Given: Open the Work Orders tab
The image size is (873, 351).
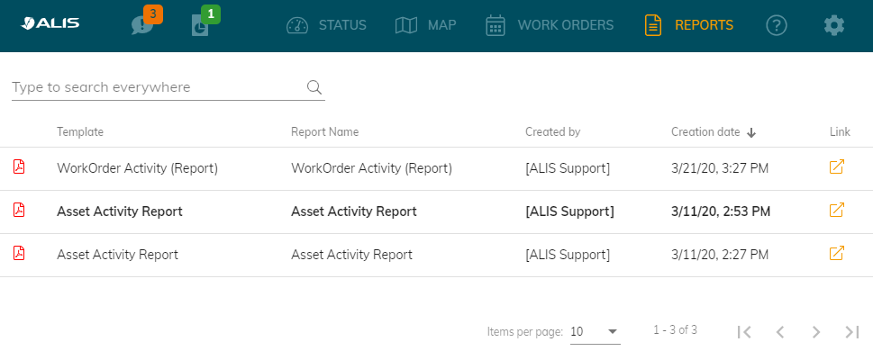Looking at the screenshot, I should coord(550,25).
